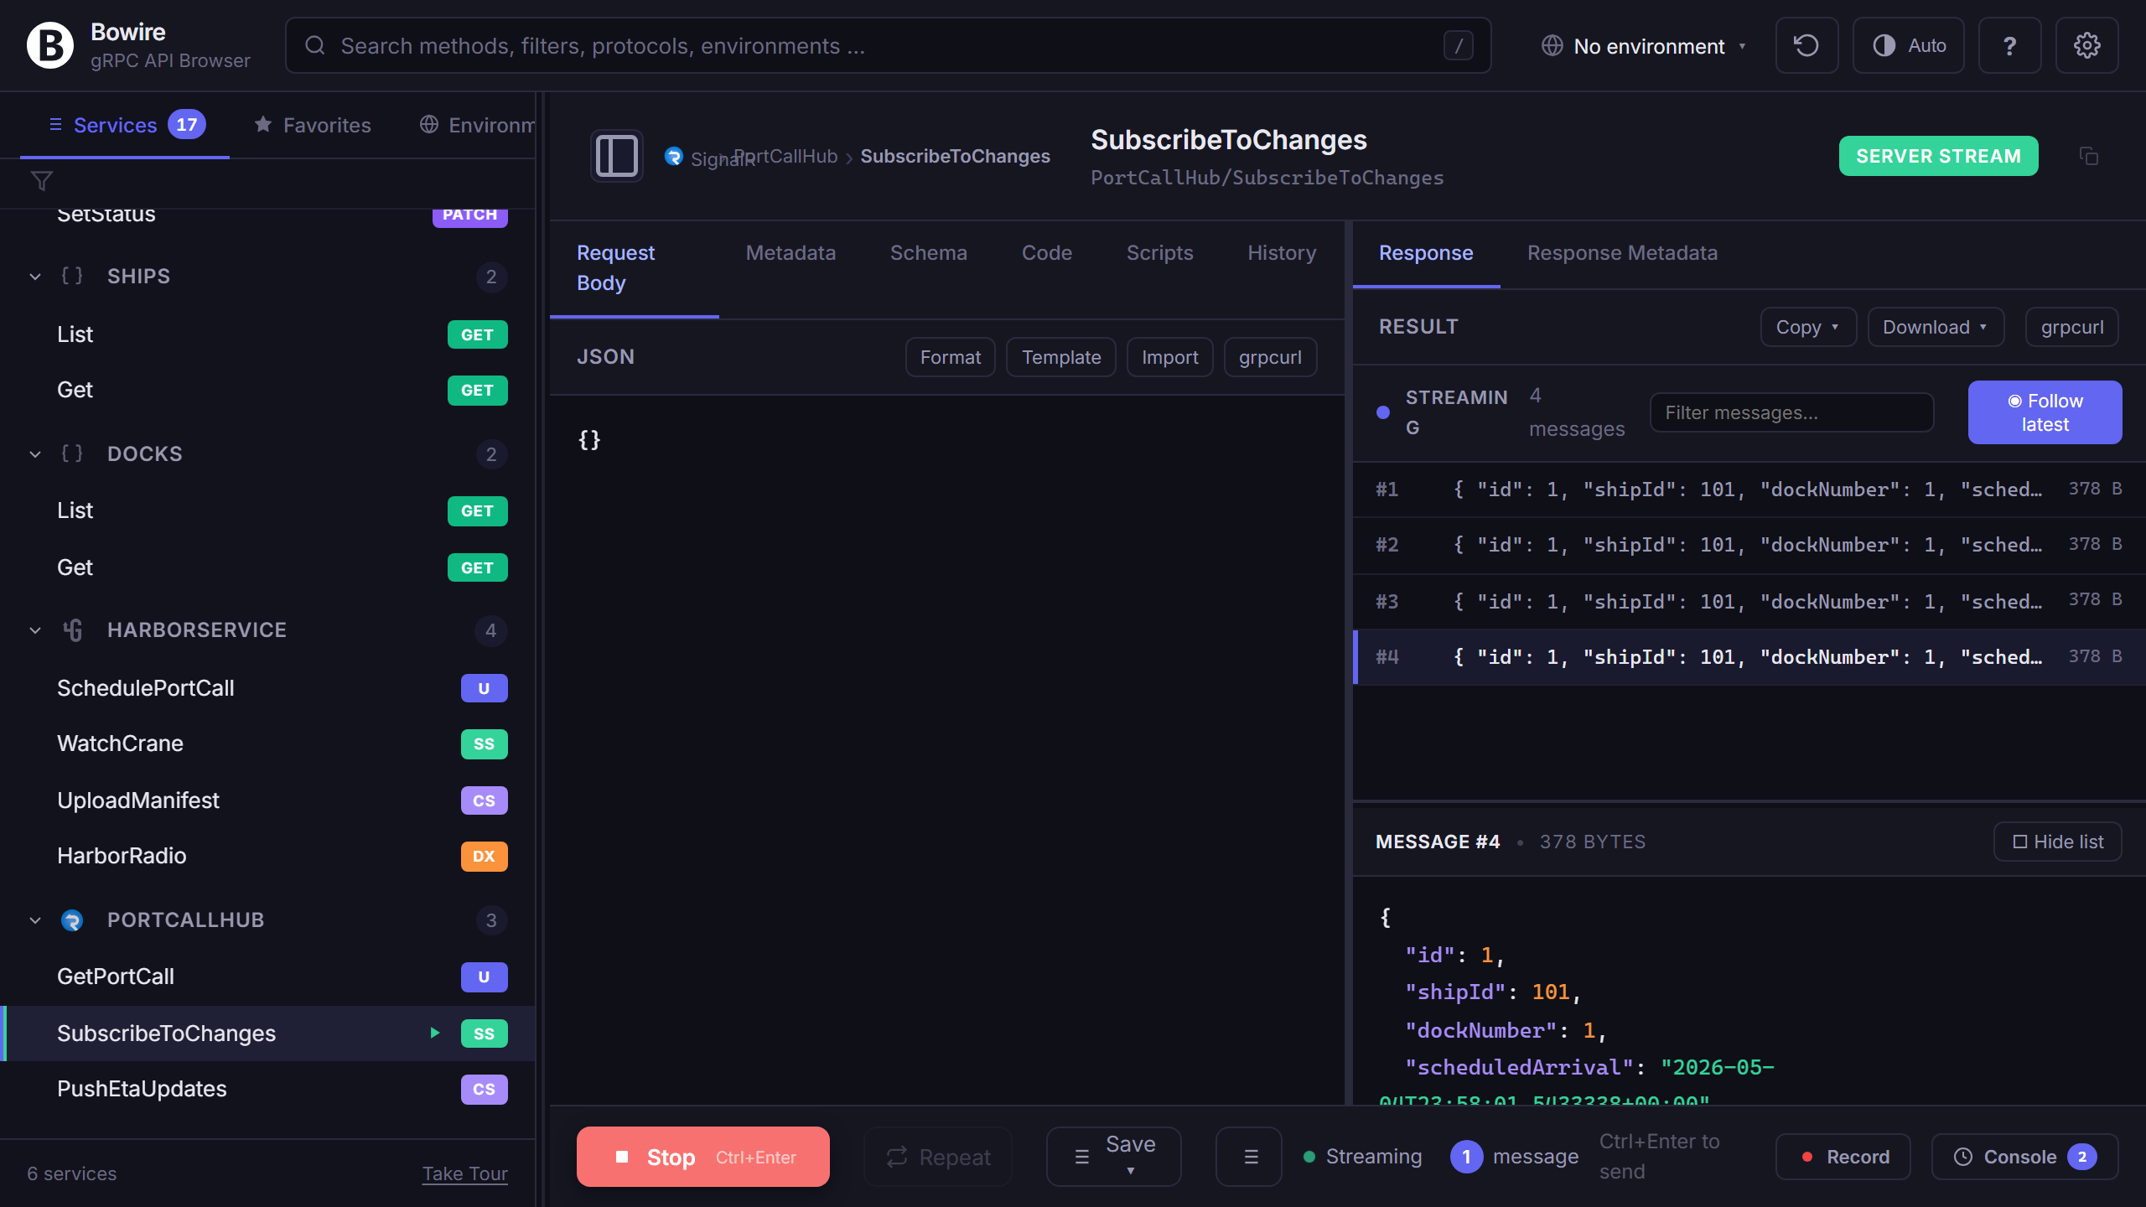The width and height of the screenshot is (2146, 1207).
Task: Click the Format JSON button
Action: [x=951, y=357]
